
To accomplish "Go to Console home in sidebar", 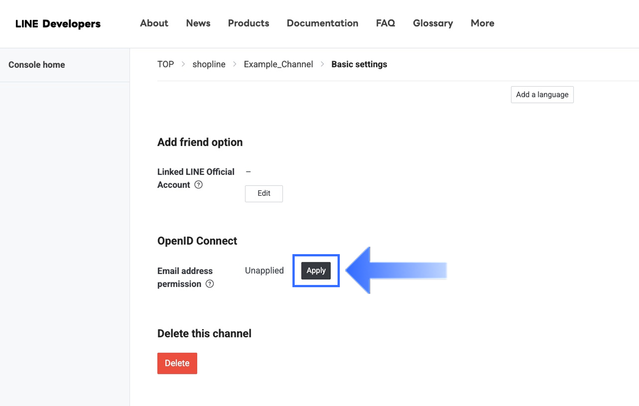I will pyautogui.click(x=37, y=65).
